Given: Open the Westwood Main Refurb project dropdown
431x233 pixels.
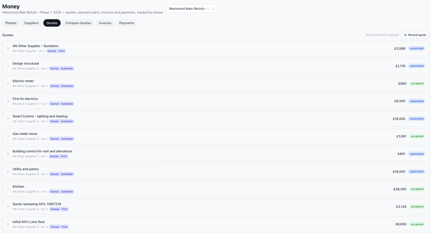Looking at the screenshot, I should 192,9.
